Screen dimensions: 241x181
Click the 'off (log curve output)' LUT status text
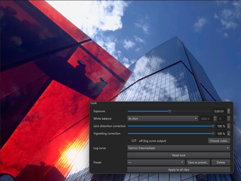point(152,141)
